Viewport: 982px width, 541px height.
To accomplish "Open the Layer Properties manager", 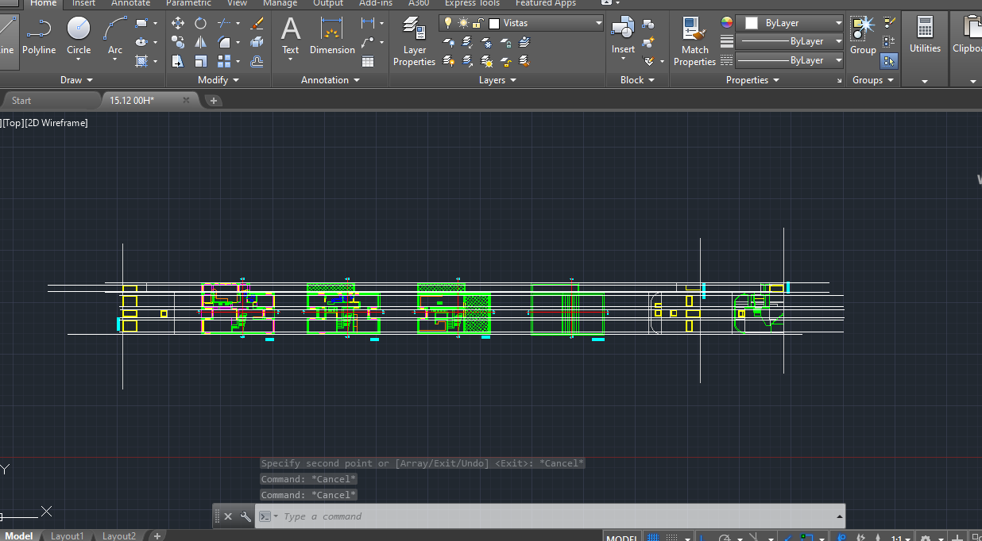I will pyautogui.click(x=415, y=41).
